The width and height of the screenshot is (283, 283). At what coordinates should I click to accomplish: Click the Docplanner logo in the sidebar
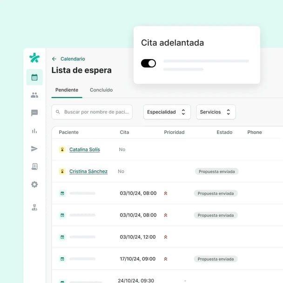[34, 58]
